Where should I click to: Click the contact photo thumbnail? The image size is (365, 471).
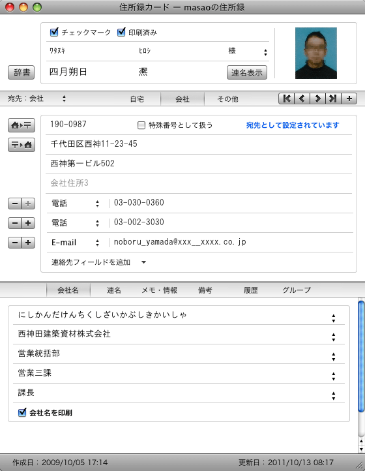click(x=316, y=53)
